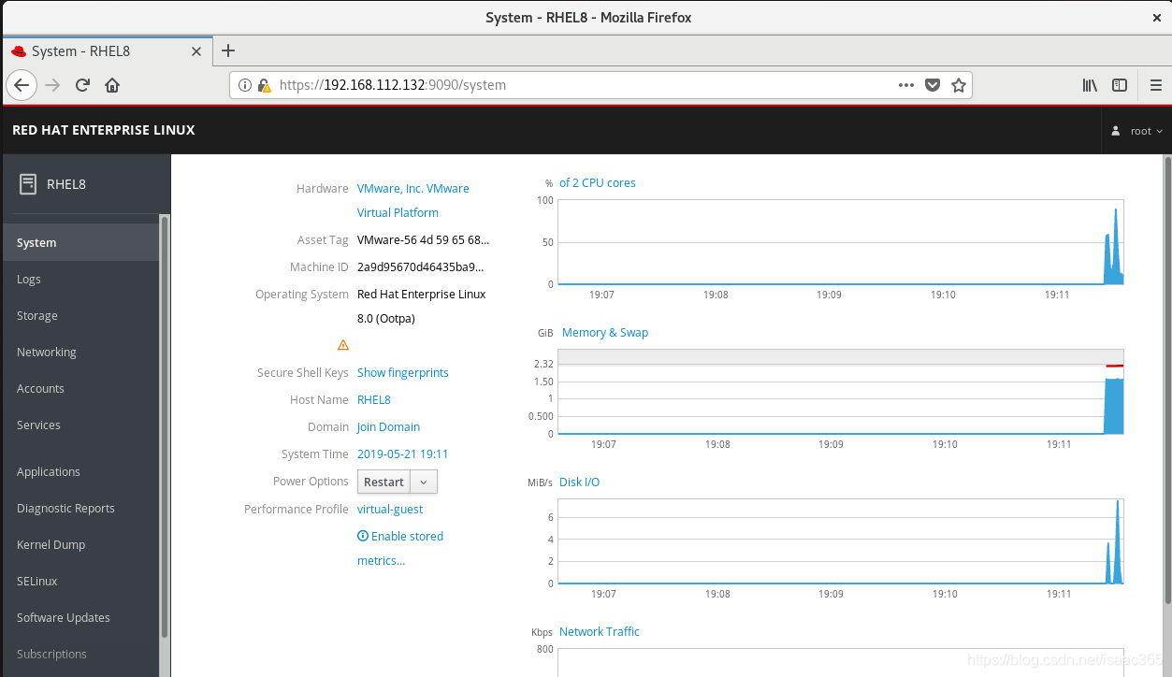Screen dimensions: 1172x677
Task: Open Accounts in the sidebar
Action: click(80, 388)
